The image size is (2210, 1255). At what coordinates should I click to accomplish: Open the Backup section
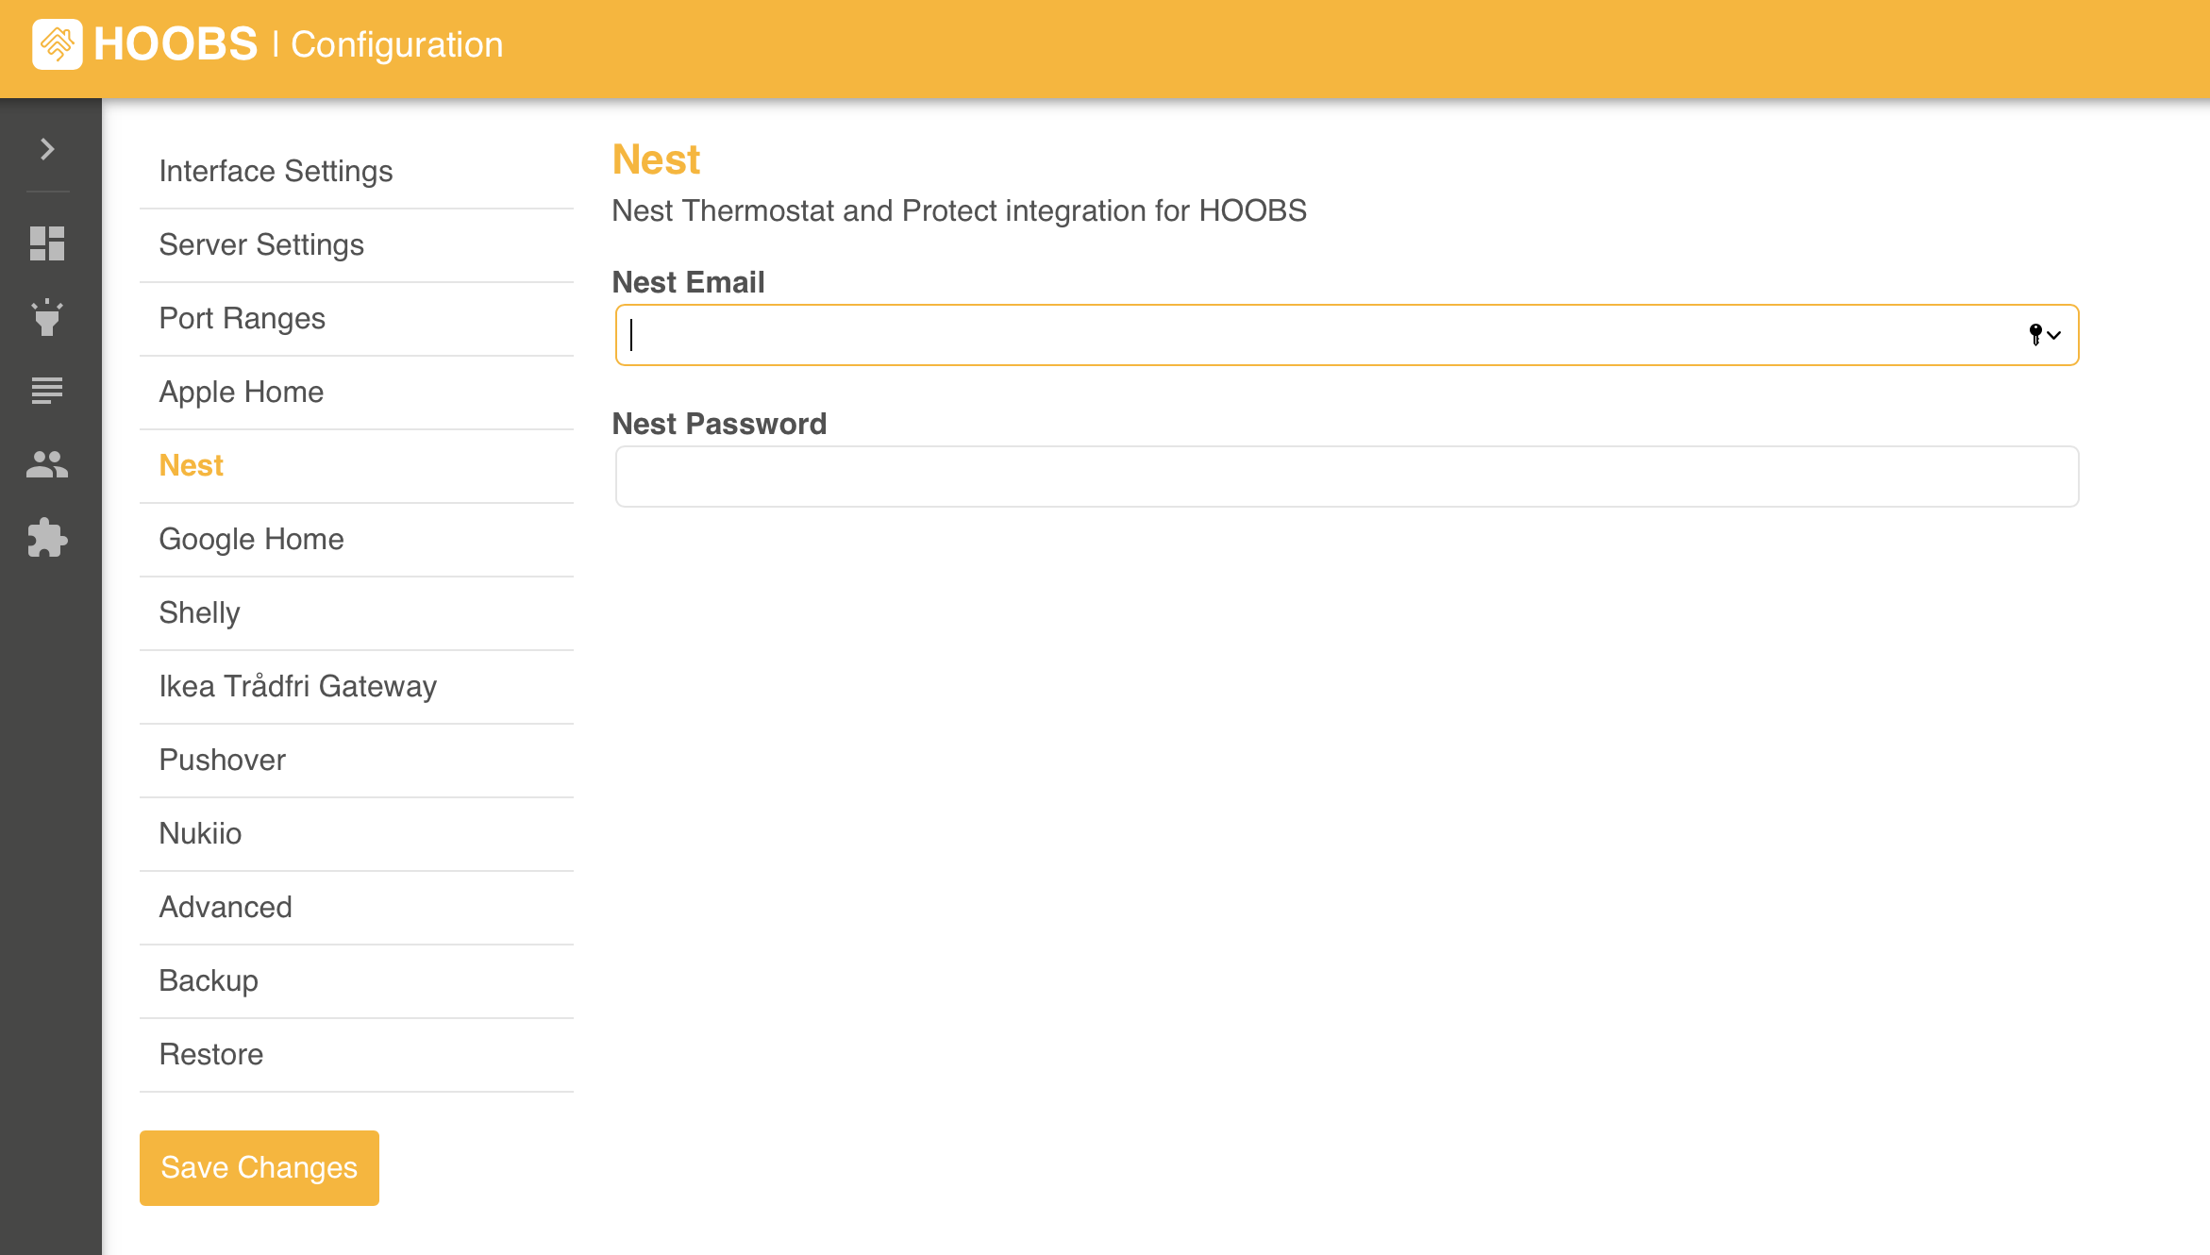coord(209,980)
